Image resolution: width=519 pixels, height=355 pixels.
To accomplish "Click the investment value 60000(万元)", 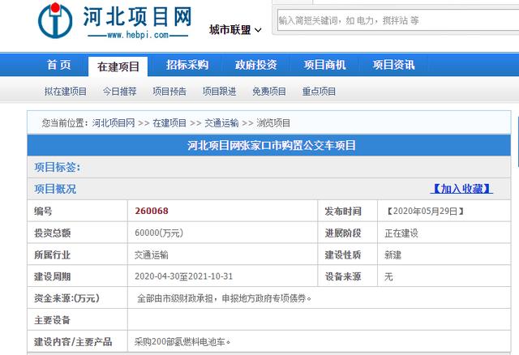I will 159,233.
